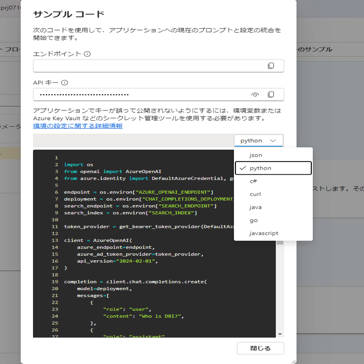Choose c# from language list
Screen dimensions: 364x364
coord(273,181)
